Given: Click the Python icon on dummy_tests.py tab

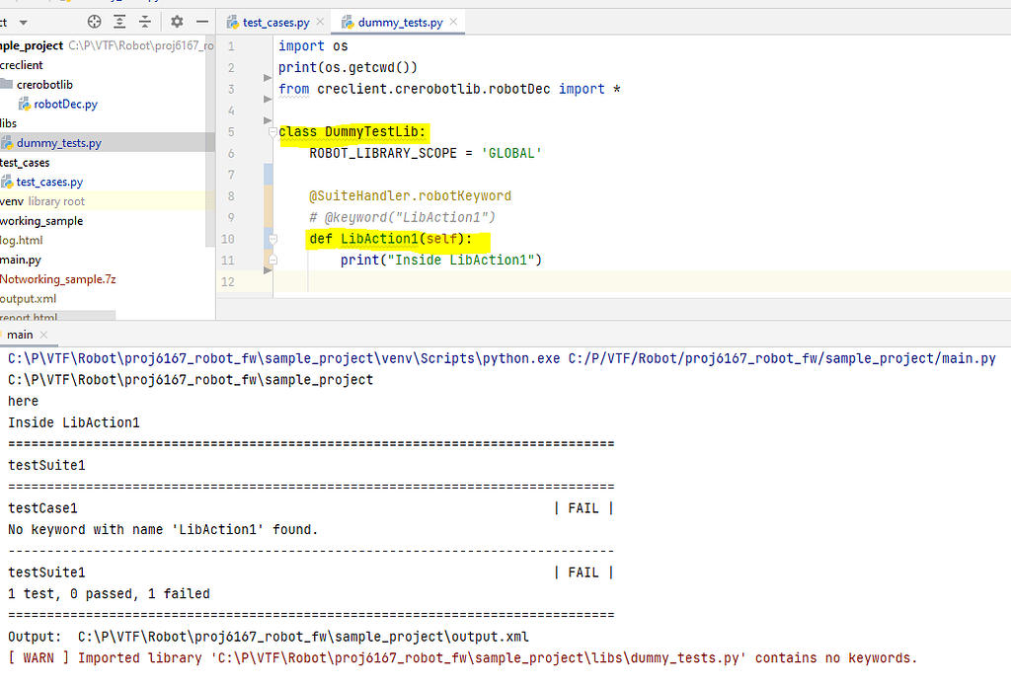Looking at the screenshot, I should click(x=348, y=20).
